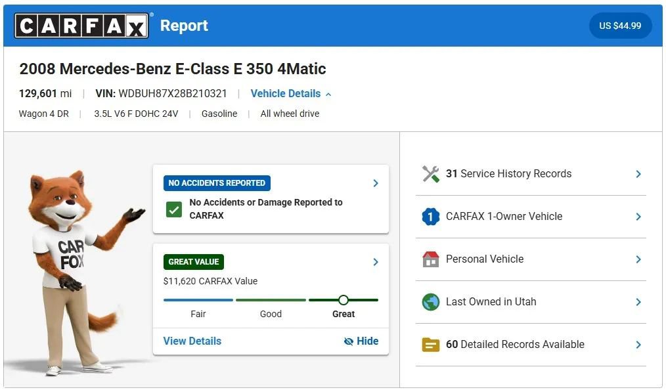Click the Fair label under value bar
Image resolution: width=666 pixels, height=392 pixels.
pos(198,315)
